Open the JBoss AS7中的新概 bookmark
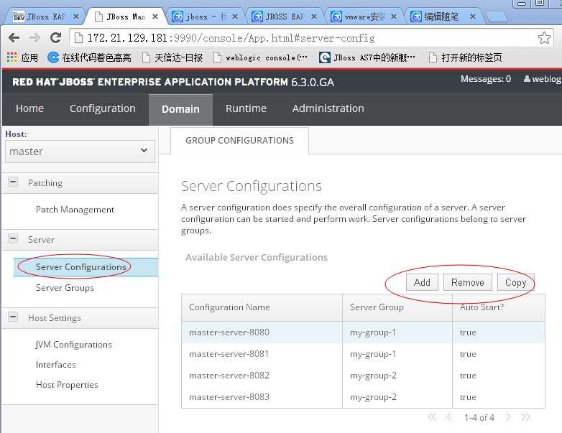The height and width of the screenshot is (433, 562). click(367, 57)
